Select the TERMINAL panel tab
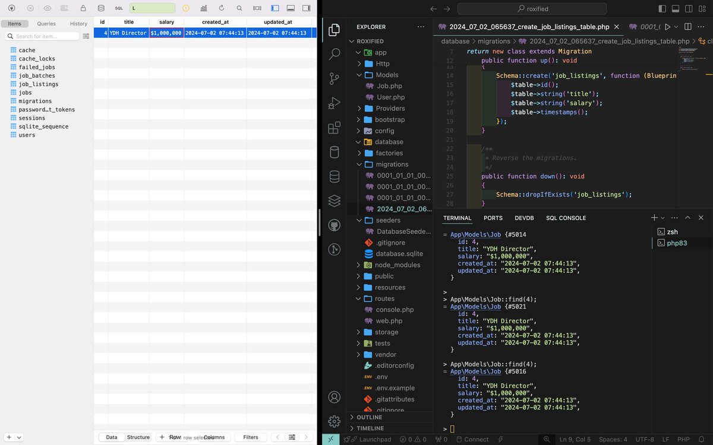The width and height of the screenshot is (713, 445). (458, 218)
